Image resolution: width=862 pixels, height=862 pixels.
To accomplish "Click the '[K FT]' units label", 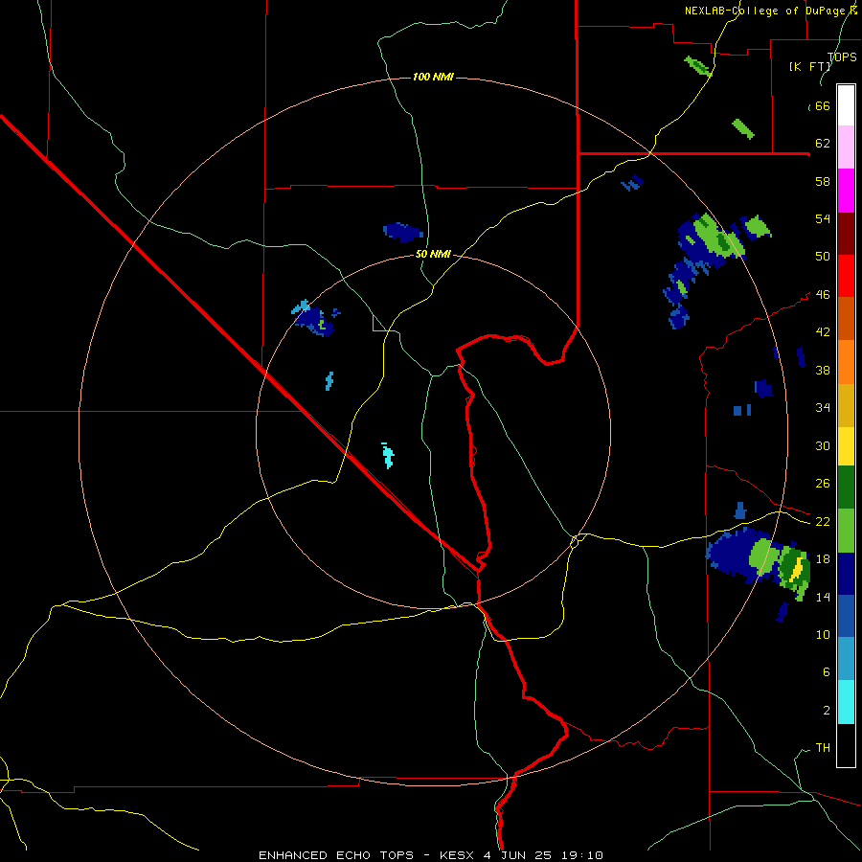I will coord(810,66).
